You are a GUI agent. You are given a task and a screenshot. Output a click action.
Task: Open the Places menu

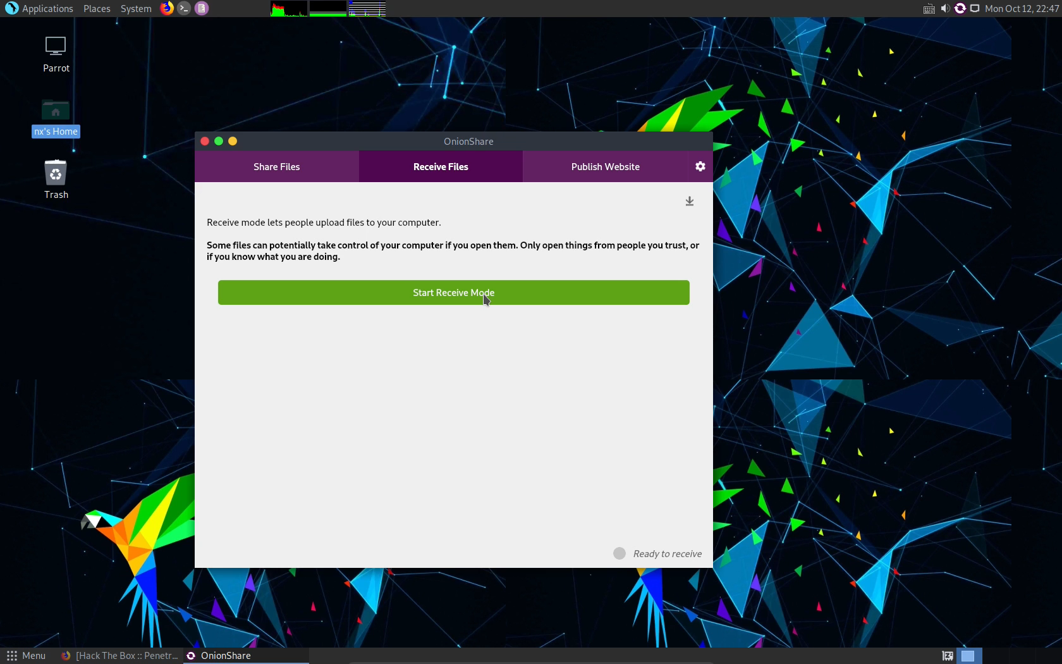tap(97, 9)
